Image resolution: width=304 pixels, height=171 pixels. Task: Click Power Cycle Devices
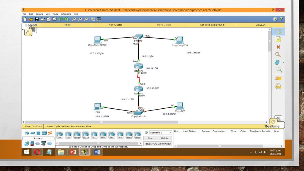point(58,126)
